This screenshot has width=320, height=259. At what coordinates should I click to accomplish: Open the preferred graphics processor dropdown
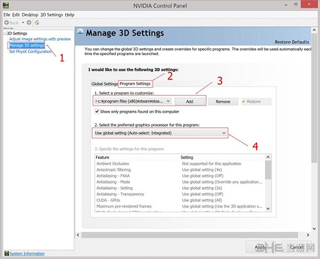[160, 133]
